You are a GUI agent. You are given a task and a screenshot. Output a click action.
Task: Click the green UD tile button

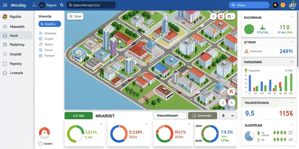(x=79, y=116)
